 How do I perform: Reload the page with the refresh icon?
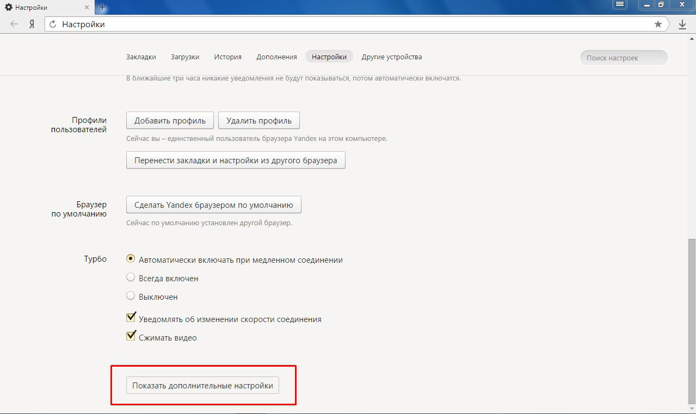tap(53, 24)
